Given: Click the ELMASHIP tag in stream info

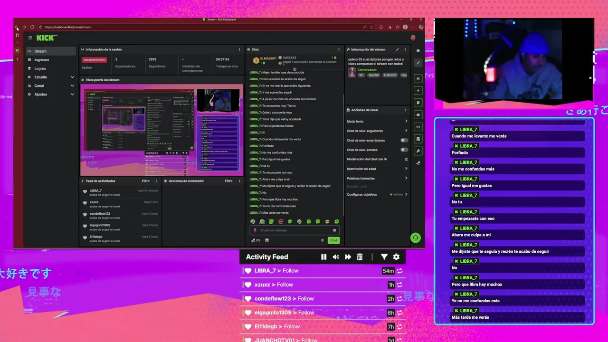Looking at the screenshot, I should tap(390, 75).
